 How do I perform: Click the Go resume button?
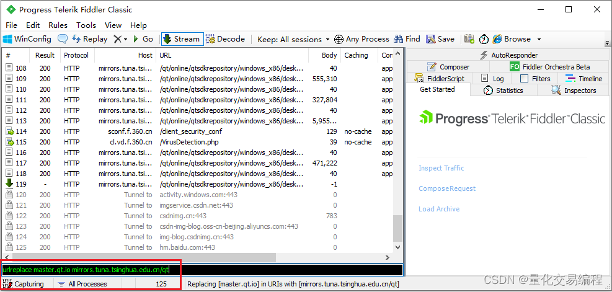[x=143, y=39]
